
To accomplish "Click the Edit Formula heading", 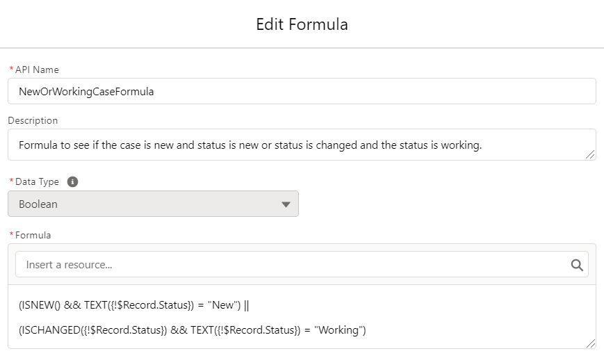I will tap(302, 24).
